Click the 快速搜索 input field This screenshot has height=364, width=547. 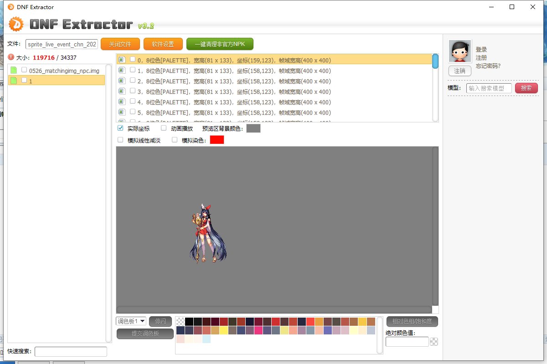pos(71,351)
